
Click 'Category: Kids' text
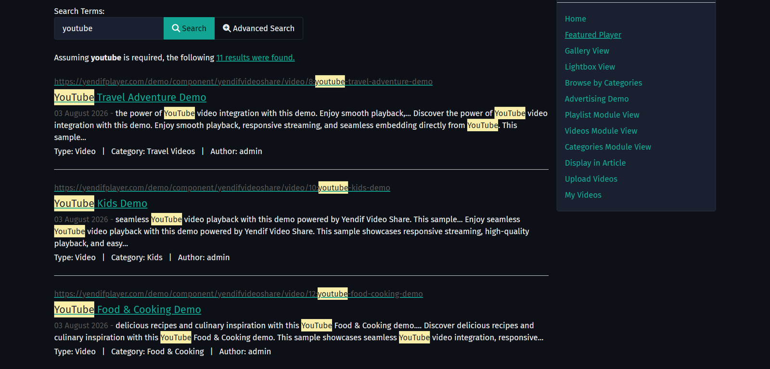coord(137,258)
